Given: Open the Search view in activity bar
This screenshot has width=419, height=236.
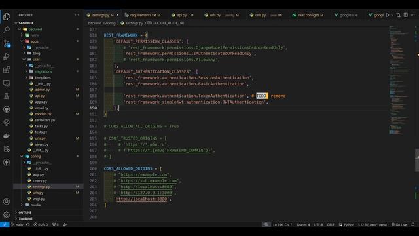Looking at the screenshot, I should pos(7,29).
